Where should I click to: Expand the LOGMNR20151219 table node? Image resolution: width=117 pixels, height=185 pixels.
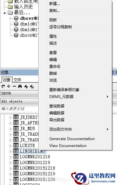[10, 174]
